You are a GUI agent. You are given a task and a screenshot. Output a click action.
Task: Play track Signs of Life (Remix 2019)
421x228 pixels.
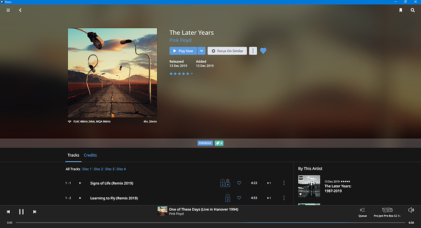(80, 183)
